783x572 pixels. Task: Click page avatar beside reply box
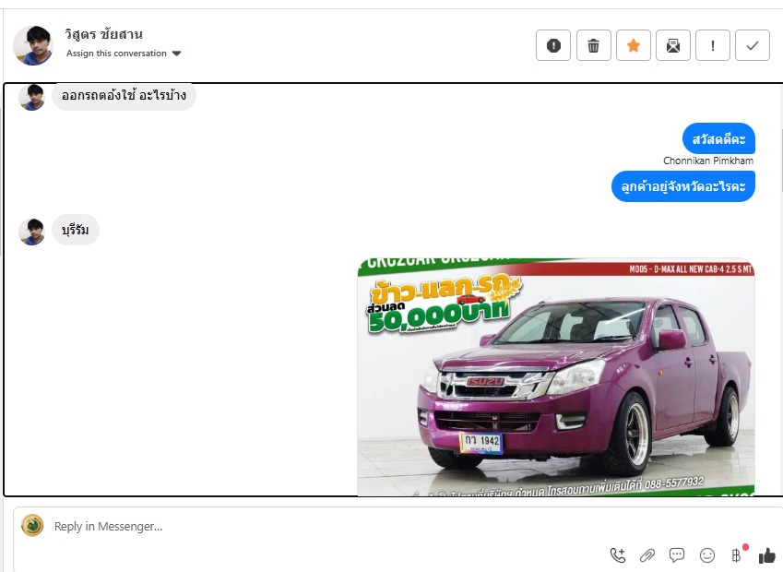pos(32,526)
